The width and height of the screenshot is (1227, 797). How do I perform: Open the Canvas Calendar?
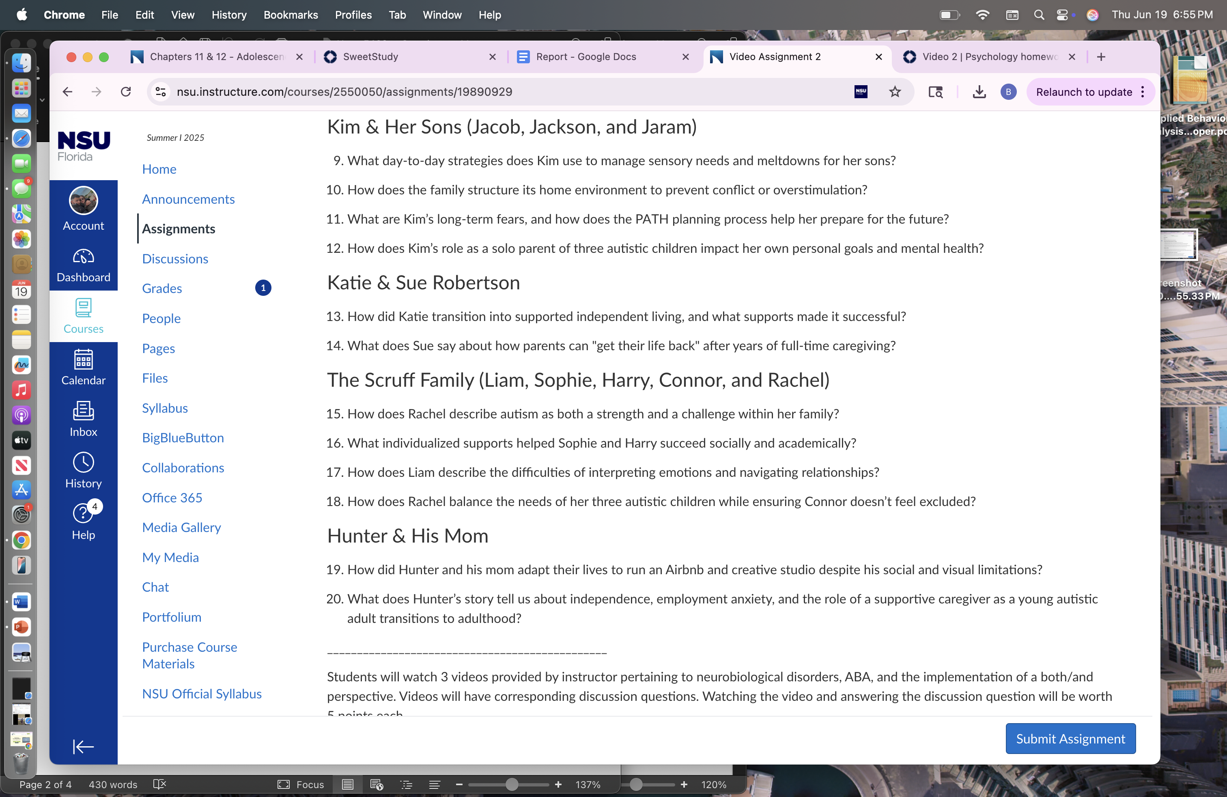[x=83, y=368]
